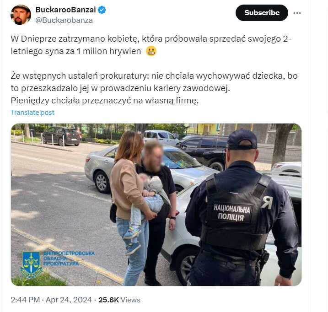Open the 25.8K Views count
Screen dimensions: 328x312
(119, 300)
